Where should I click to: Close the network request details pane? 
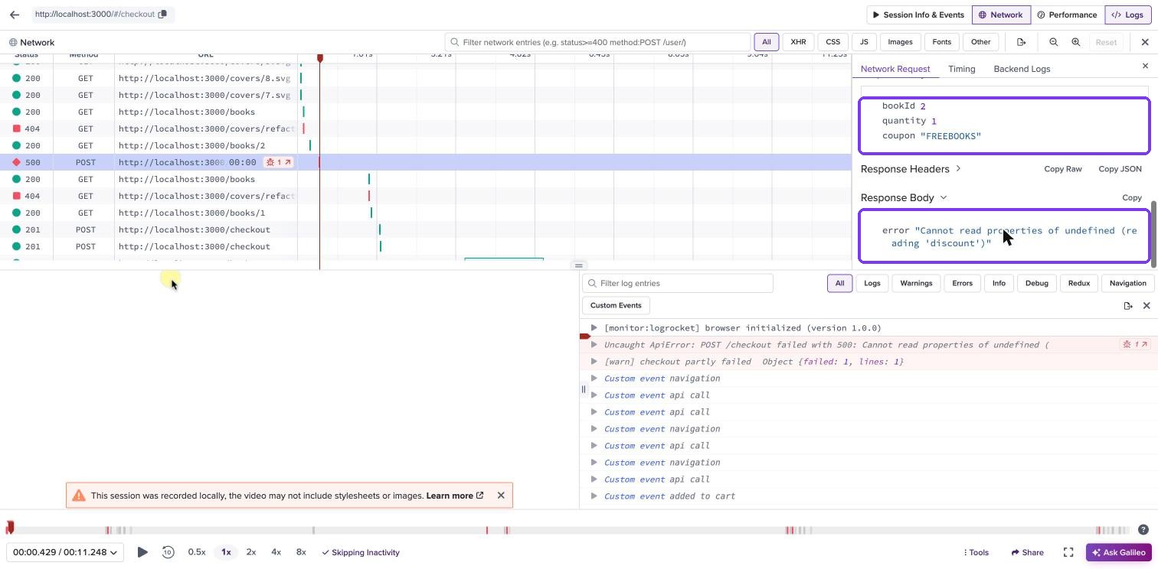[x=1146, y=67]
